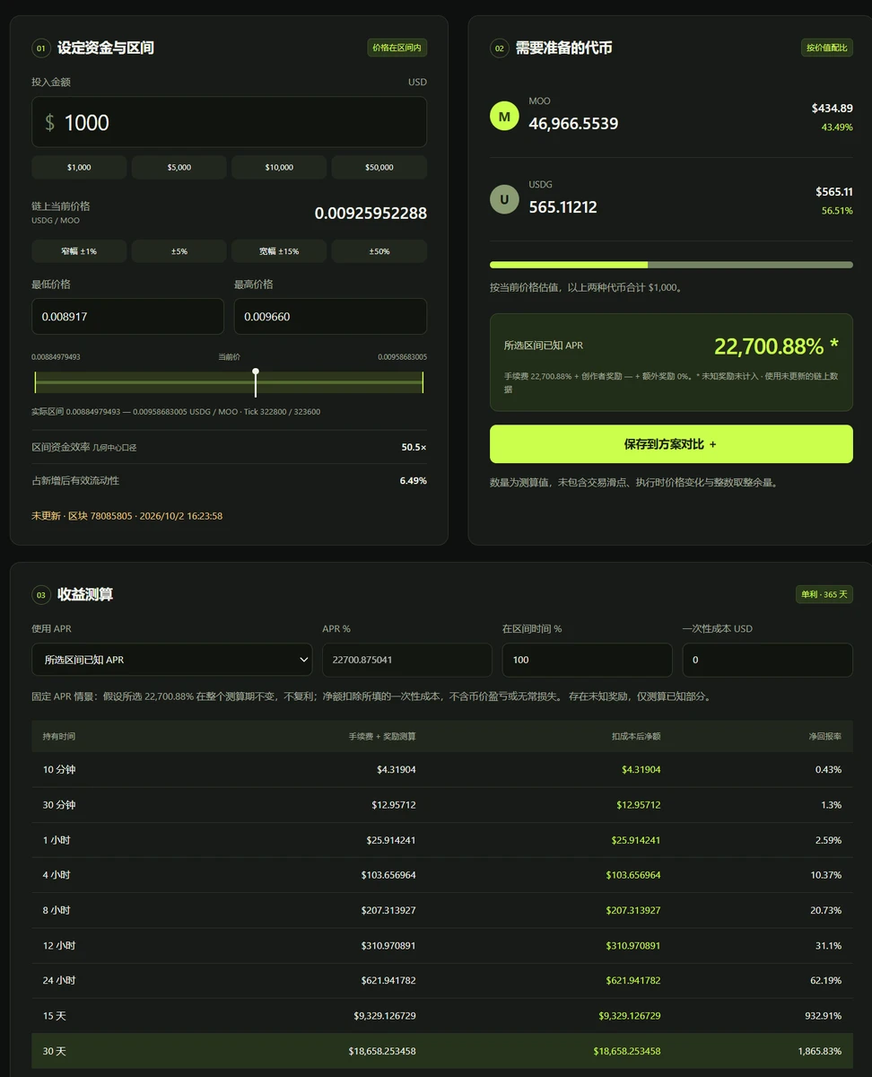Click the 单利 · 365 天 badge
The height and width of the screenshot is (1077, 872).
click(x=824, y=594)
